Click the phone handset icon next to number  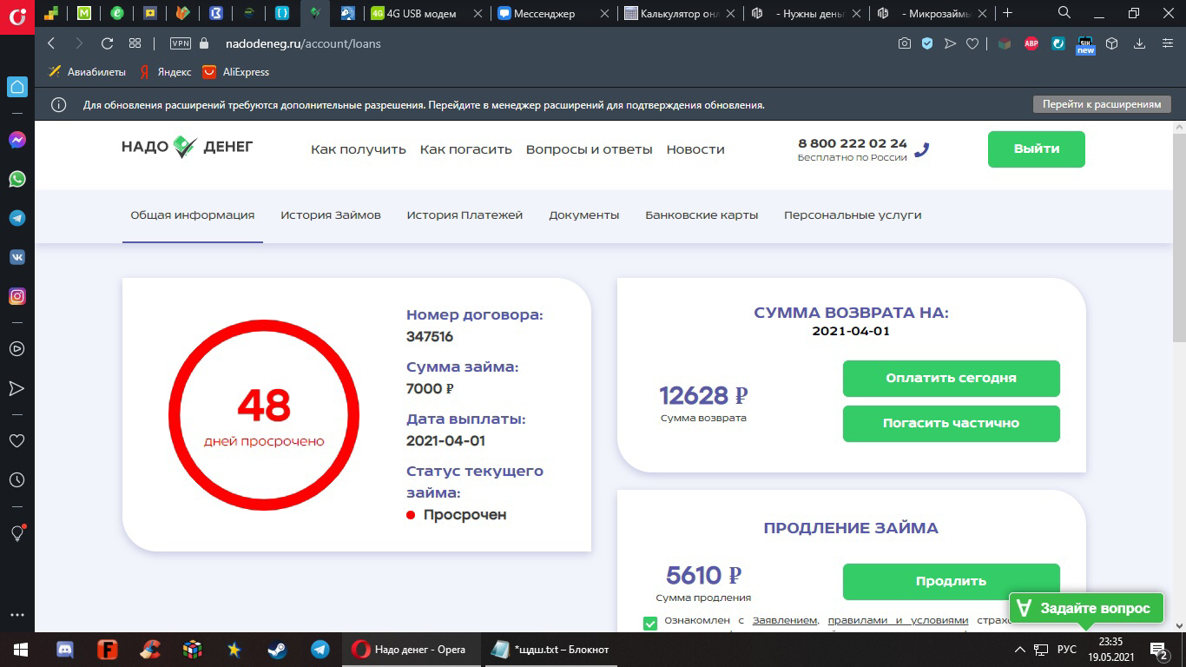click(922, 149)
